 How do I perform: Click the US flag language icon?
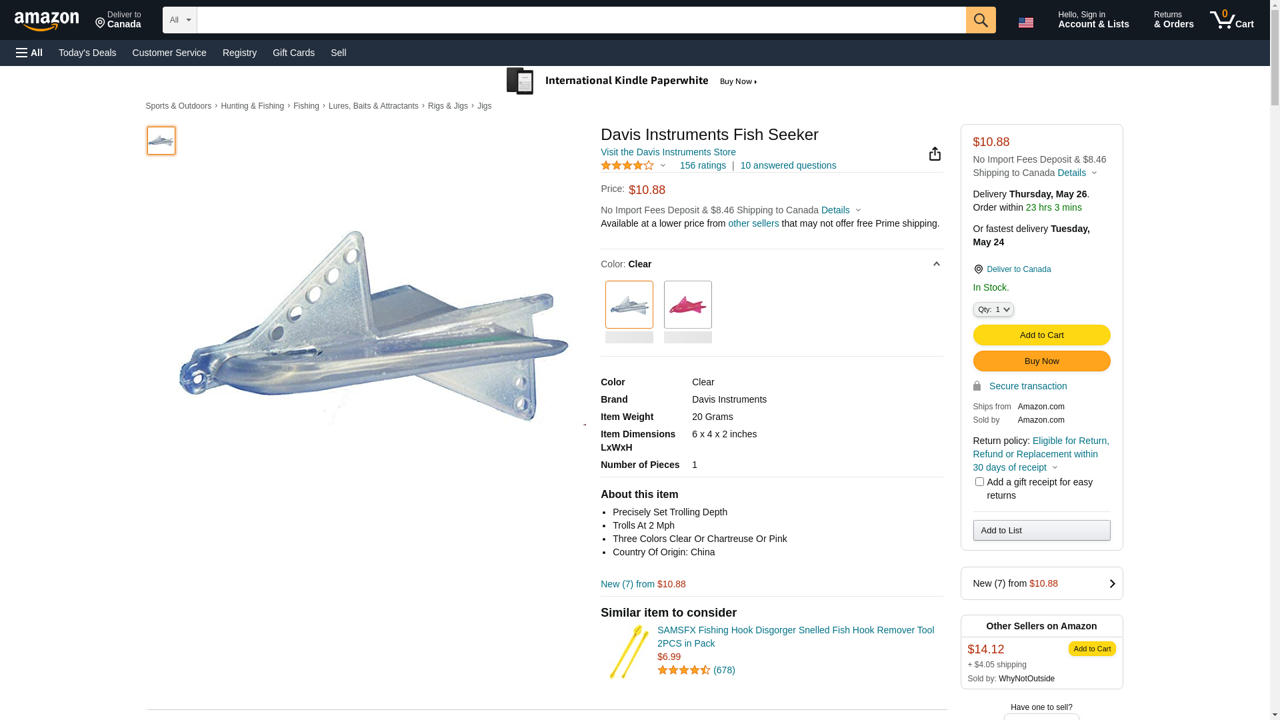tap(1026, 23)
